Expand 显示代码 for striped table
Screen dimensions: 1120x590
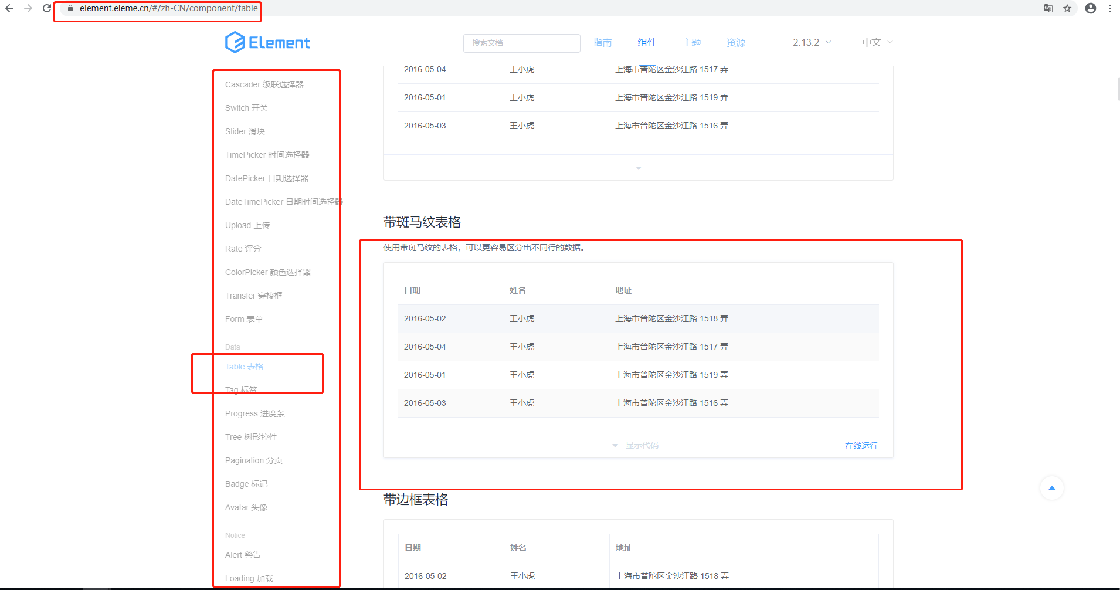[636, 445]
